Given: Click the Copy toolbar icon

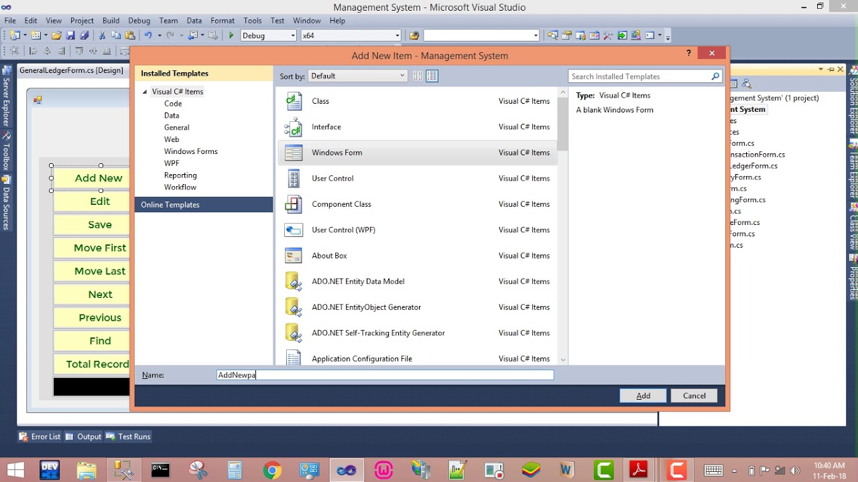Looking at the screenshot, I should tap(116, 35).
